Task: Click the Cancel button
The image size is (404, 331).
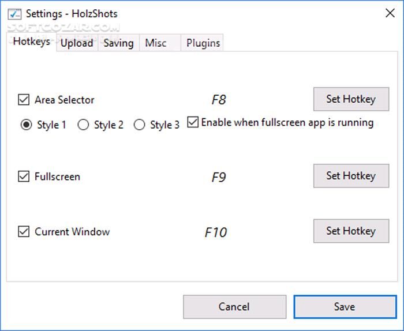Action: (234, 307)
